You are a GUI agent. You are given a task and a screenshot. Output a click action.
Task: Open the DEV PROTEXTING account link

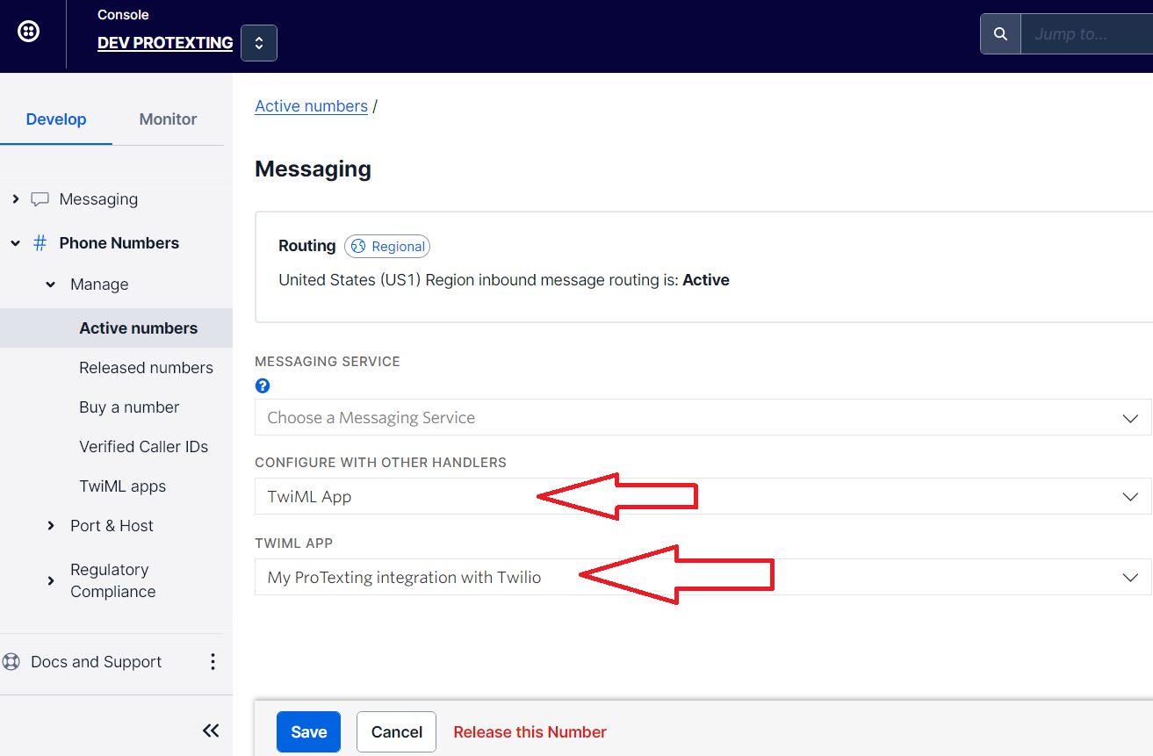click(165, 42)
